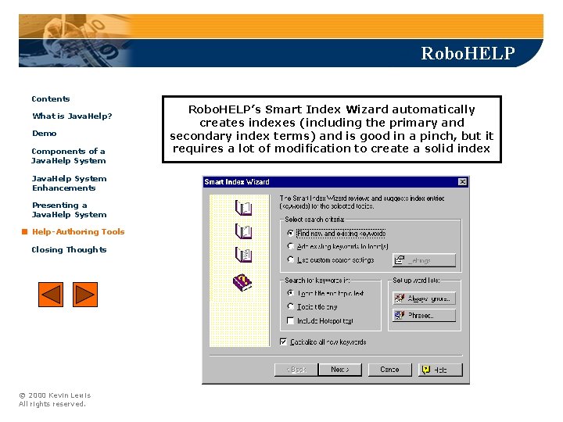Go to What is JavaHelp? section
This screenshot has width=563, height=422.
point(72,116)
